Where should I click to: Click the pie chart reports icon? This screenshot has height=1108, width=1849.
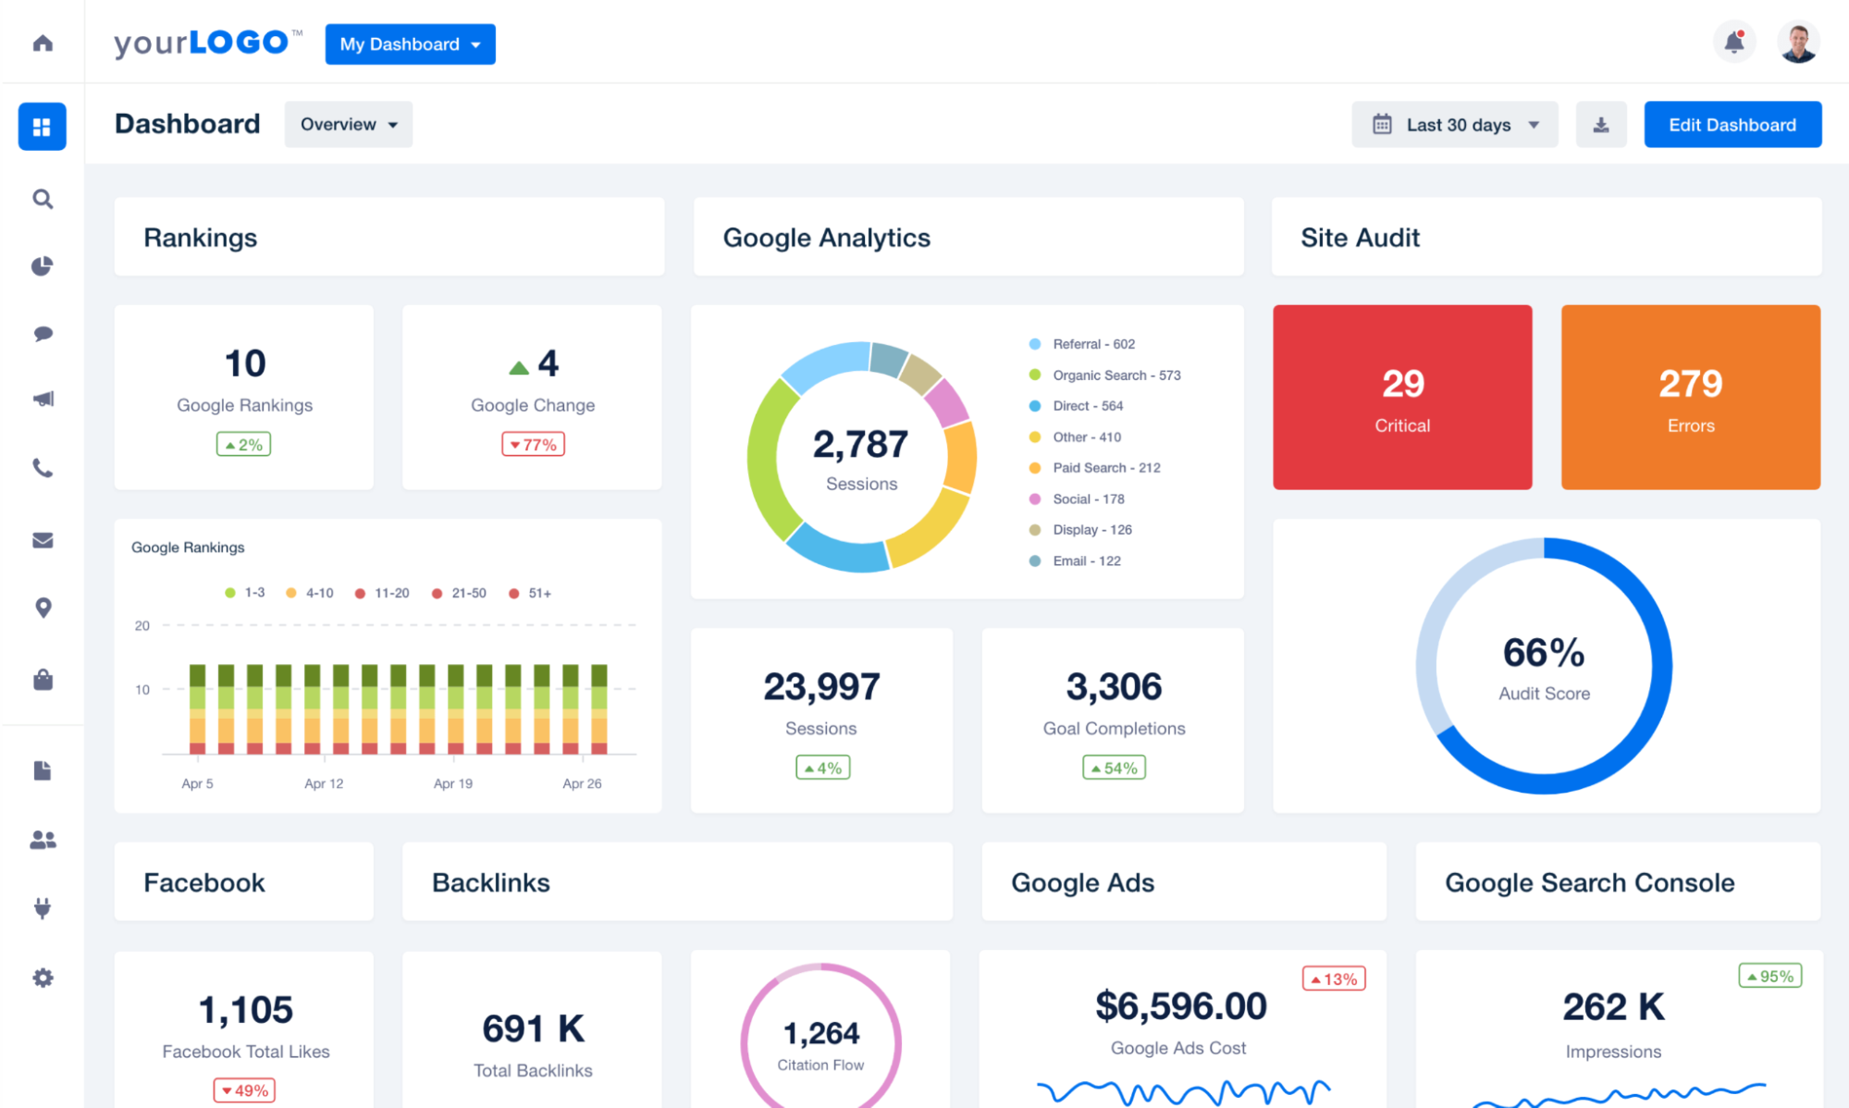point(42,265)
